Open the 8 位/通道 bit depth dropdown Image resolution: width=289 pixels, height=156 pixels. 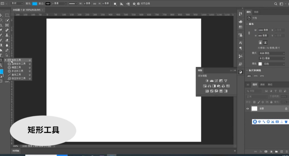[272, 58]
